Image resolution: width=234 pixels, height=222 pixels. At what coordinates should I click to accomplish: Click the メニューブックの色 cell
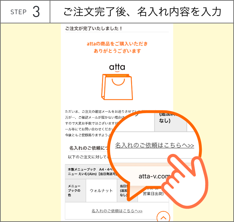tap(76, 190)
